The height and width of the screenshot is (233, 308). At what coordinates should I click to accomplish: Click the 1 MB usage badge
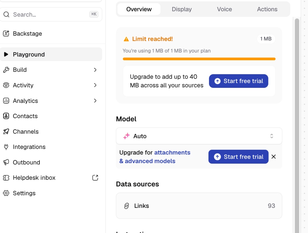pos(266,39)
